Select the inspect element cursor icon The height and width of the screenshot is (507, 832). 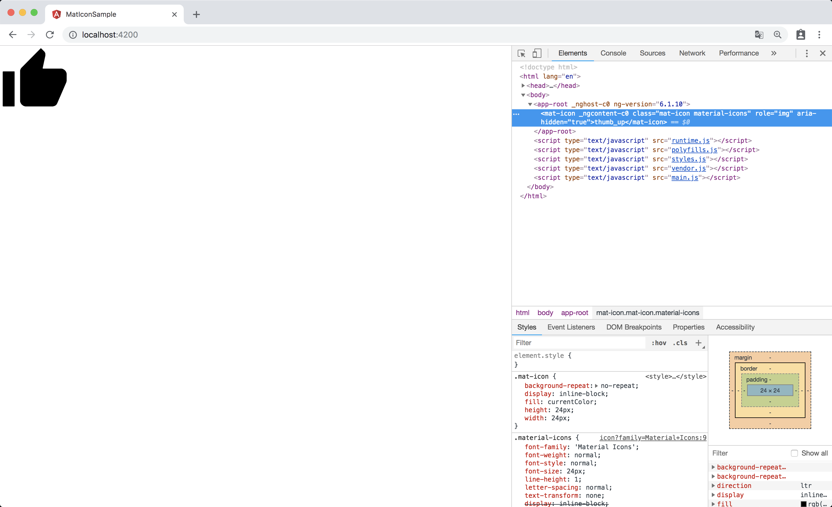pos(521,53)
